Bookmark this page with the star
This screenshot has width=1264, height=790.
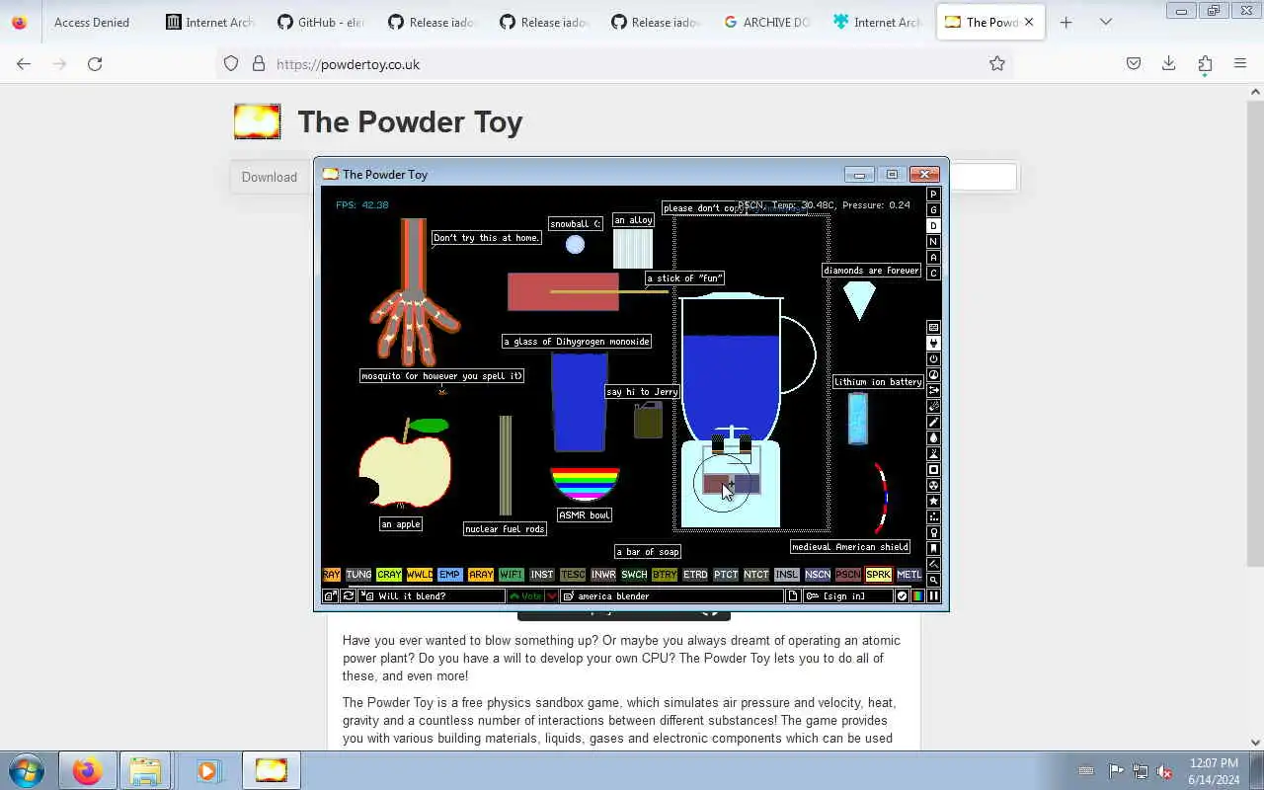[997, 63]
